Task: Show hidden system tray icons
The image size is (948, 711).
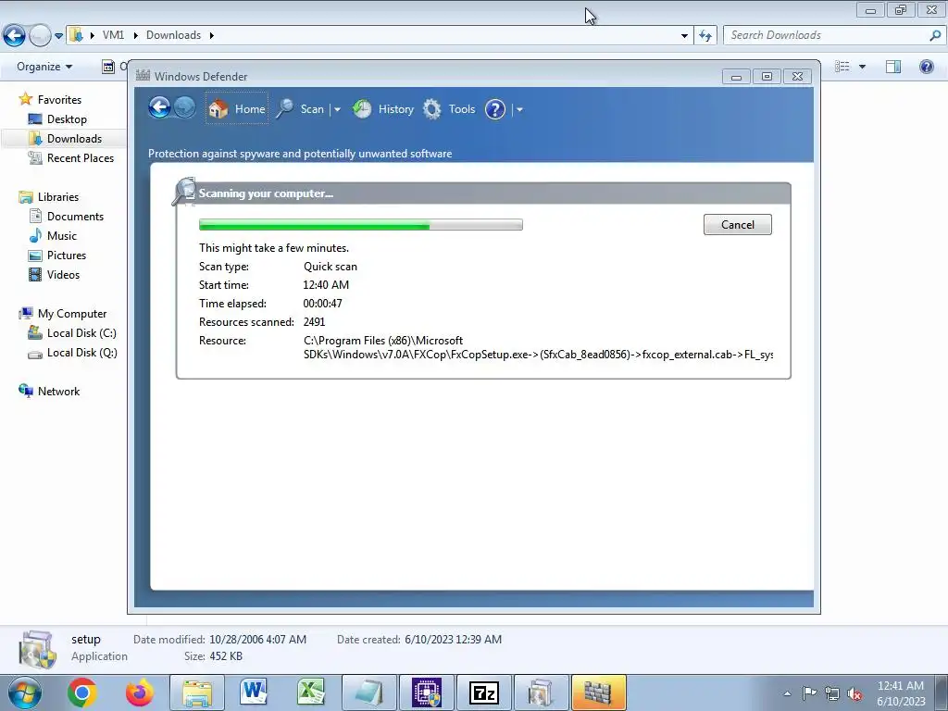Action: 787,693
